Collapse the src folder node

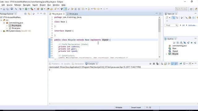1,20
